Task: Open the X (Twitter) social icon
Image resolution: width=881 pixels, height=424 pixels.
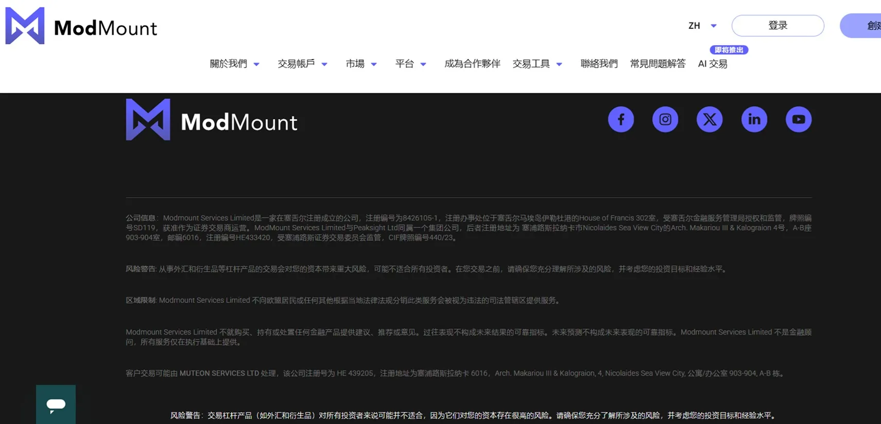Action: tap(709, 119)
